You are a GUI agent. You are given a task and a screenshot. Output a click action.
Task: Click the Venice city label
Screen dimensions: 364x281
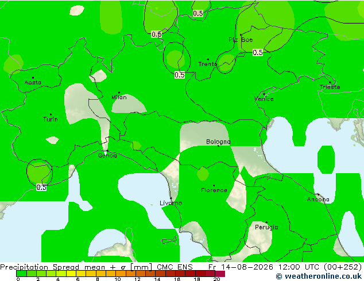264,99
